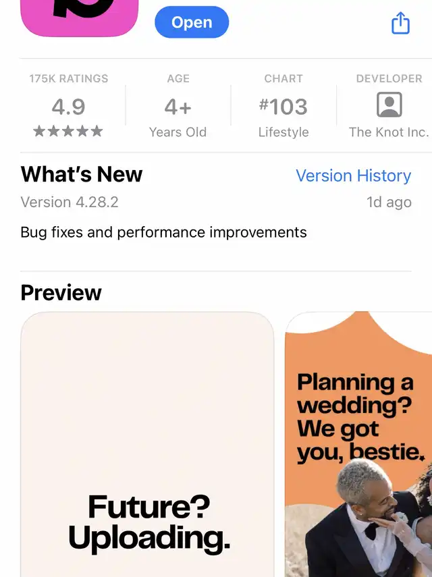Tap the Bug fixes release notes text
This screenshot has width=432, height=577.
[x=163, y=233]
